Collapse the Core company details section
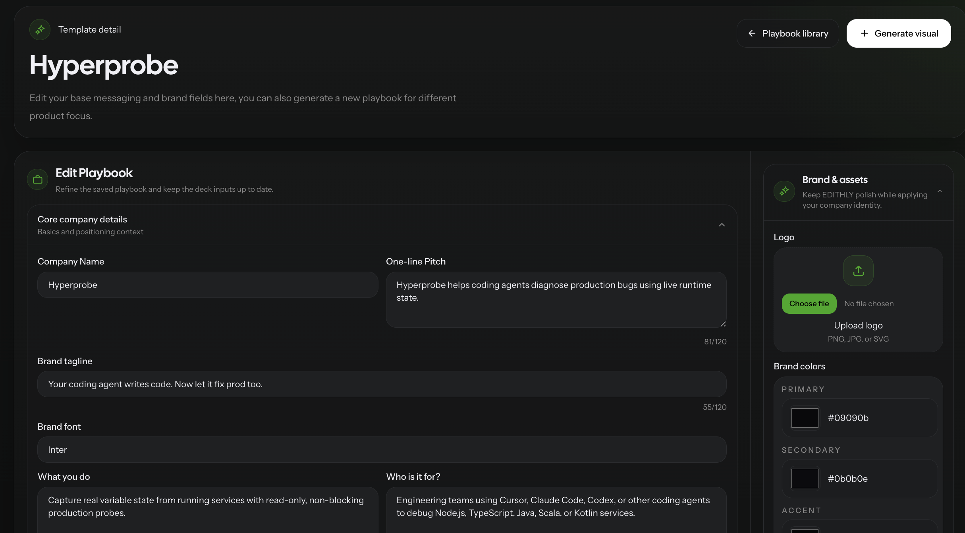The image size is (965, 533). coord(722,225)
